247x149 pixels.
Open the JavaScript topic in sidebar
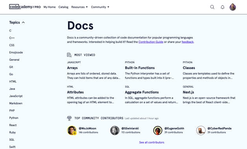pos(16,96)
